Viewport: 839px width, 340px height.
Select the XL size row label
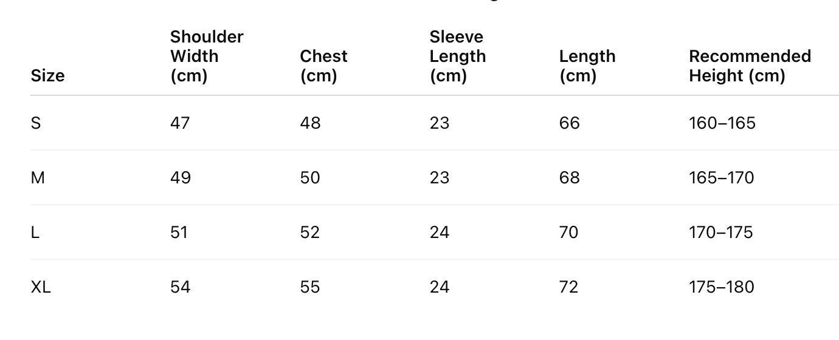tap(41, 287)
